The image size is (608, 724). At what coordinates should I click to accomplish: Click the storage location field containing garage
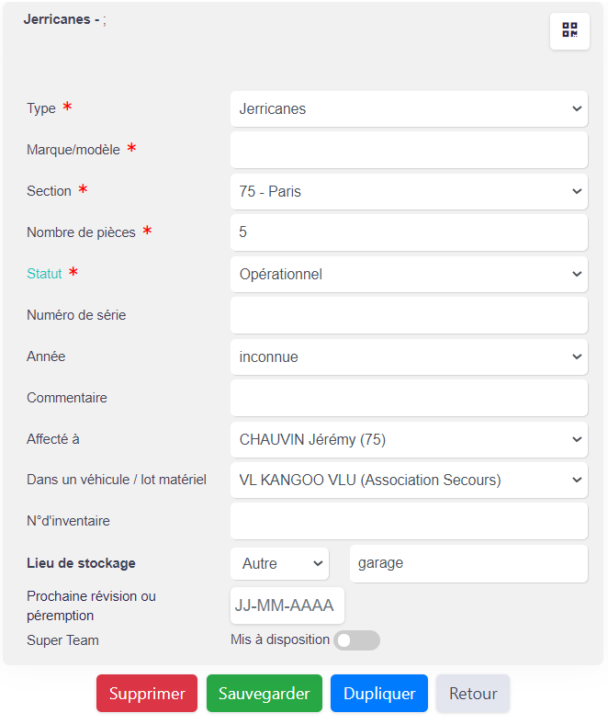point(468,563)
